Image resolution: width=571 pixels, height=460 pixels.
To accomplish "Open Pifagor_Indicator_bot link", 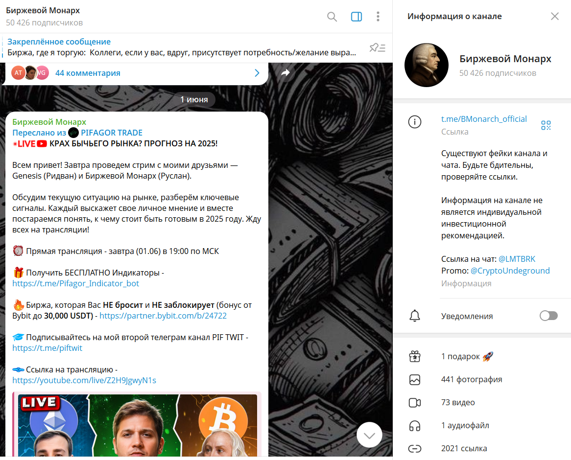I will [76, 283].
